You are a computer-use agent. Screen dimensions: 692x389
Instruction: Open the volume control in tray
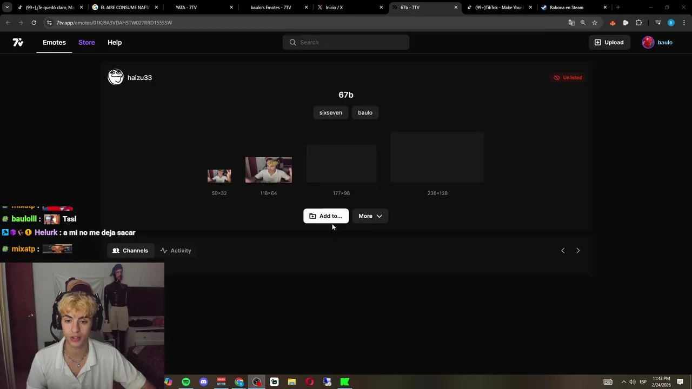(x=633, y=382)
